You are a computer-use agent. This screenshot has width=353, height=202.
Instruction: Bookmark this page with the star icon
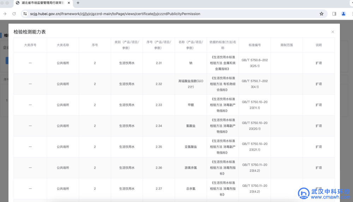click(x=321, y=14)
